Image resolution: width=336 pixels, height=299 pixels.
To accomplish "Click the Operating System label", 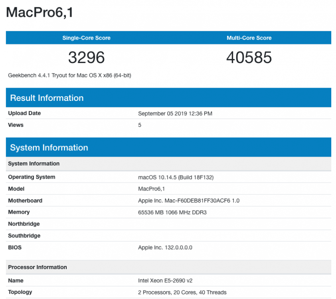I will pyautogui.click(x=32, y=177).
